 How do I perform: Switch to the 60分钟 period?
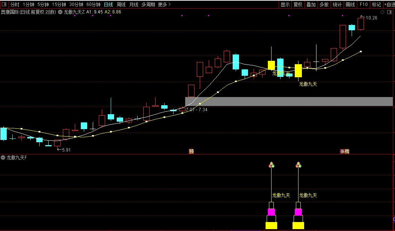[93, 4]
